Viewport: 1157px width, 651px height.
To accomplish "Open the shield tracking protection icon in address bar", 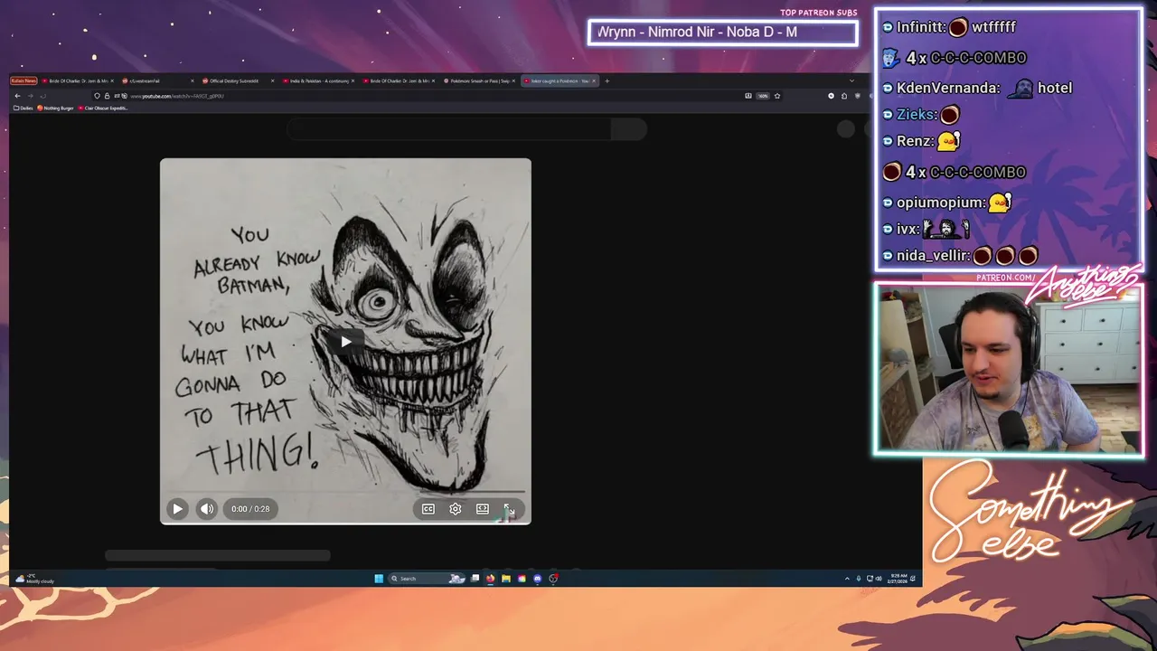I will pos(97,96).
